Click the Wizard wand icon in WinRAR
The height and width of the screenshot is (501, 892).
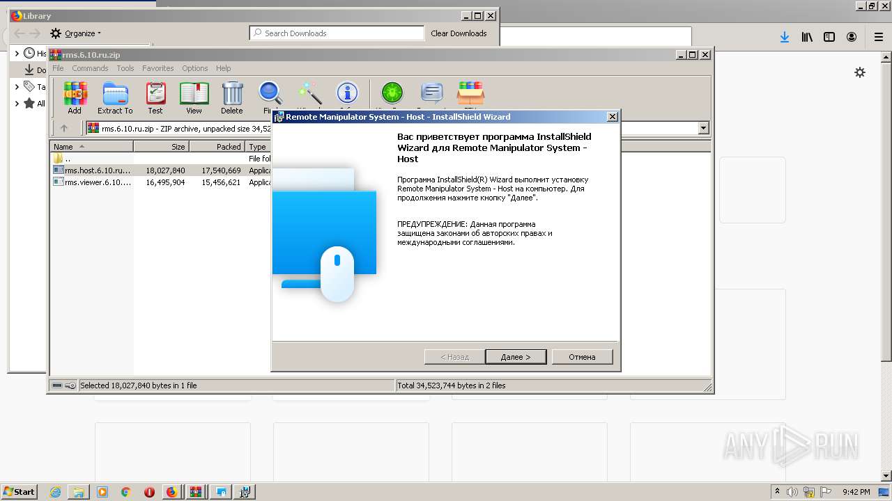[x=309, y=95]
